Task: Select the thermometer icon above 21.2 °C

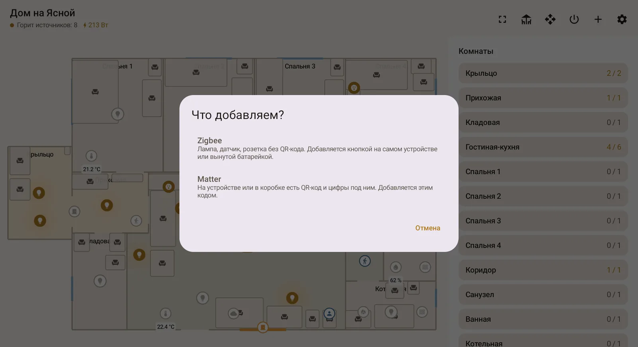Action: [91, 156]
